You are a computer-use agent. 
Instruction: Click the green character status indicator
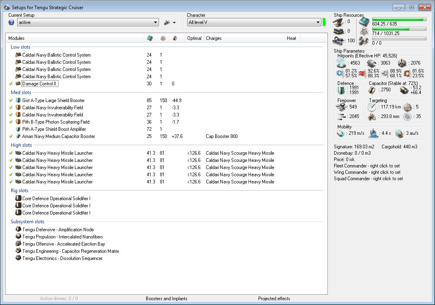click(324, 22)
